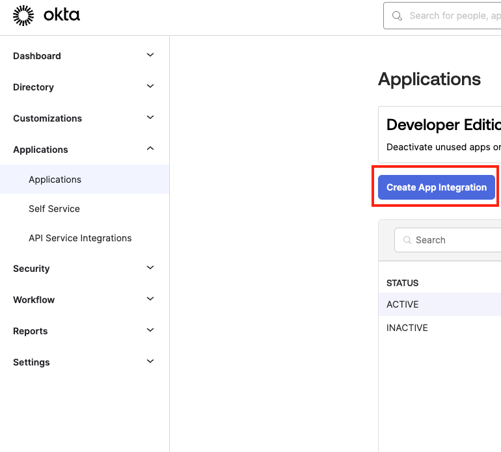This screenshot has width=501, height=452.
Task: Open Reports in sidebar
Action: [x=31, y=331]
